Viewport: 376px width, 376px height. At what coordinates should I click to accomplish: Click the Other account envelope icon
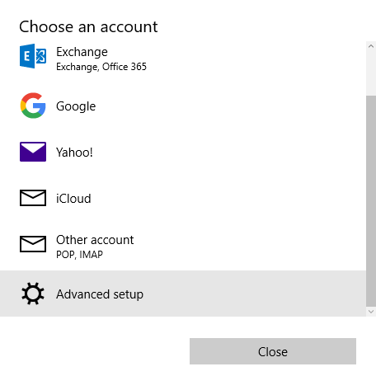tap(33, 244)
